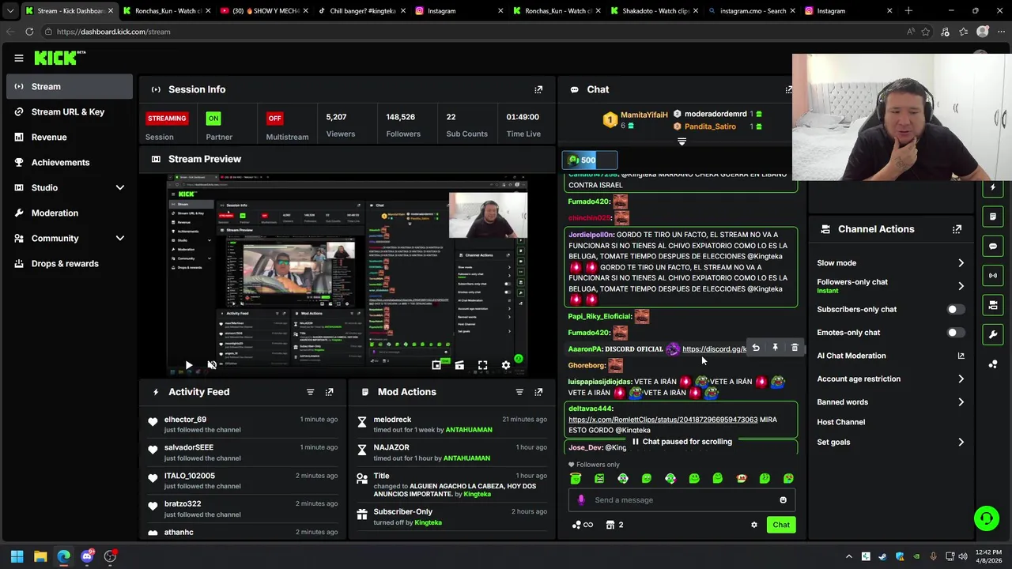Open Stream URL & Key page
1012x569 pixels.
click(70, 111)
